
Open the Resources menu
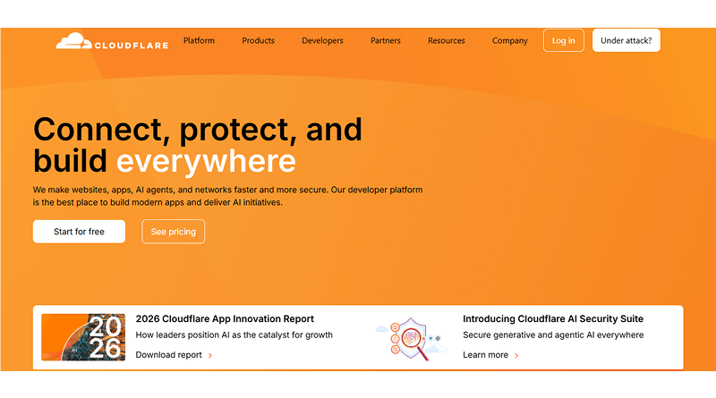[x=446, y=40]
